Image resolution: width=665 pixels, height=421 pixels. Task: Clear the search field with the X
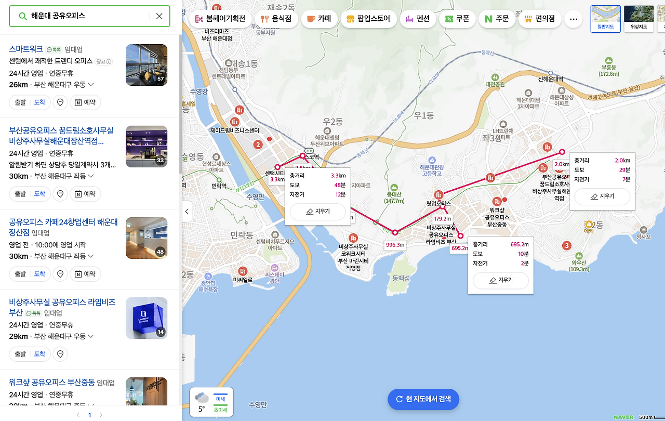(159, 16)
